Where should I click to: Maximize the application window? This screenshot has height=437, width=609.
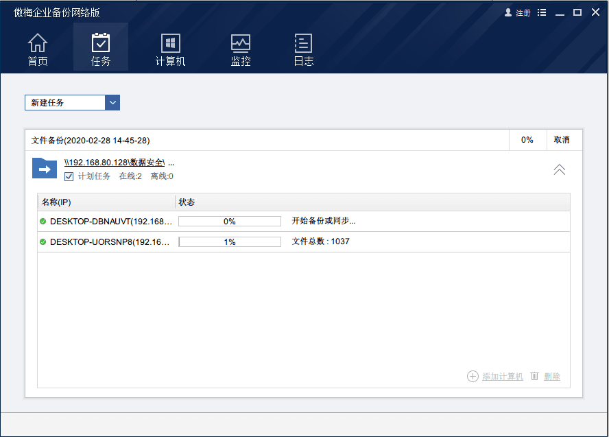pos(577,12)
